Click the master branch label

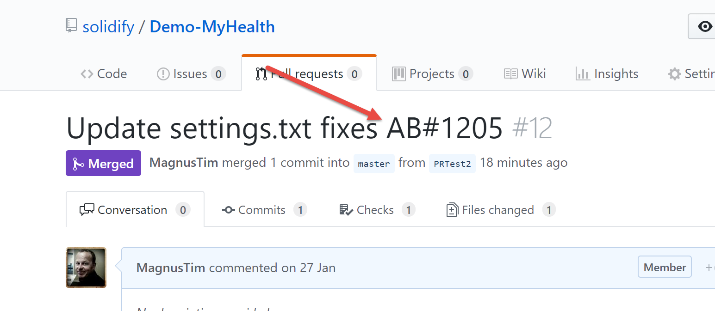[374, 164]
